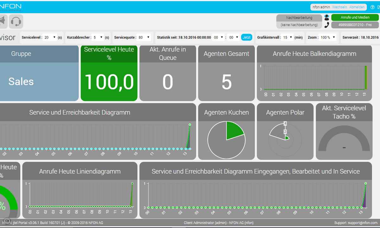The height and width of the screenshot is (228, 380).
Task: Click Client Administrator (admin) footer text
Action: pyautogui.click(x=218, y=223)
